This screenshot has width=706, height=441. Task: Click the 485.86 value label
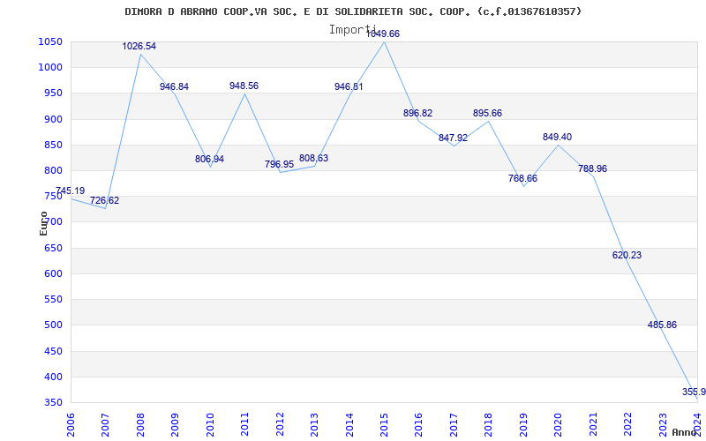coord(663,325)
